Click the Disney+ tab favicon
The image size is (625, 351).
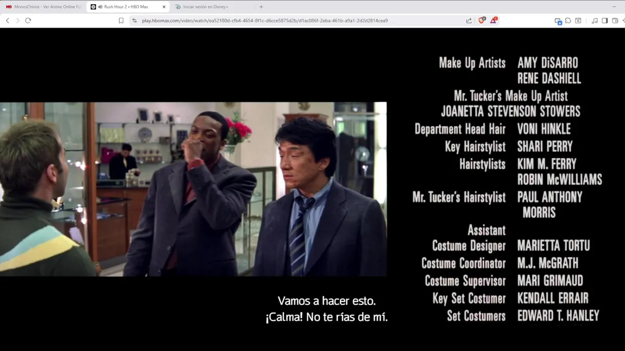tap(178, 7)
